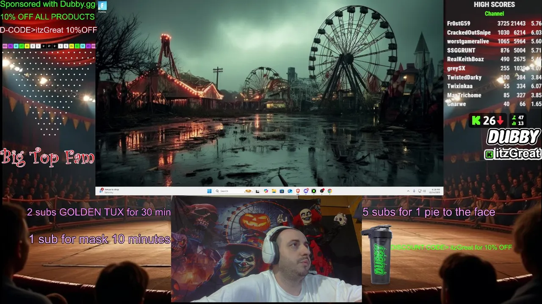Click the Dubby shaker bottle image
Image resolution: width=542 pixels, height=304 pixels.
(x=376, y=255)
